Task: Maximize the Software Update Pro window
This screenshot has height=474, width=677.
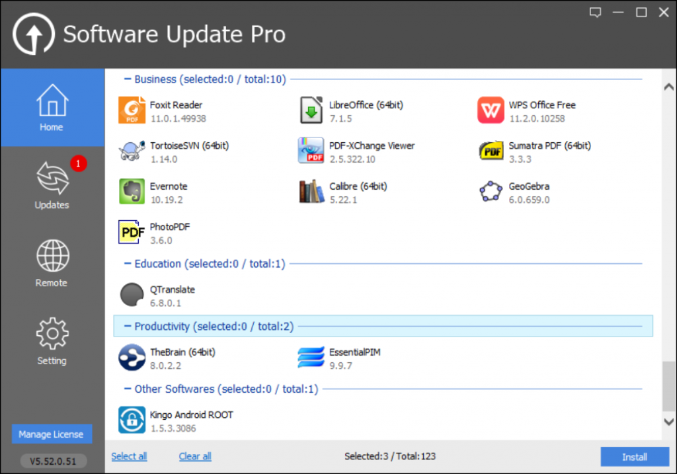Action: click(x=641, y=12)
